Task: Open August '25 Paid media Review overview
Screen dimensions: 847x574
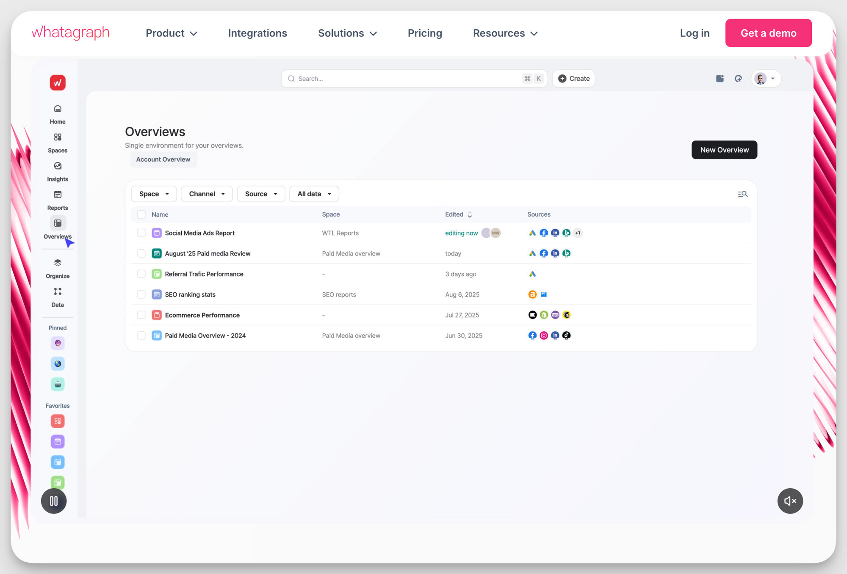Action: coord(208,253)
